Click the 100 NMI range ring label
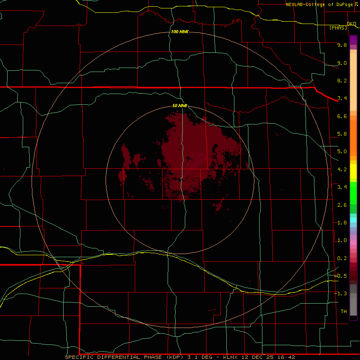The width and height of the screenshot is (360, 360). [180, 32]
